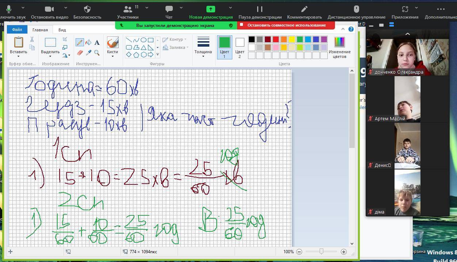Select the Fill with color bucket tool

[x=88, y=42]
